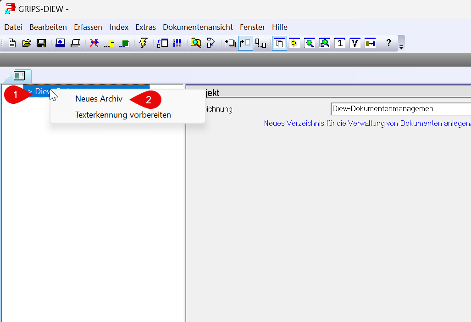
Task: Select the highlighted Diew tree node
Action: point(42,91)
